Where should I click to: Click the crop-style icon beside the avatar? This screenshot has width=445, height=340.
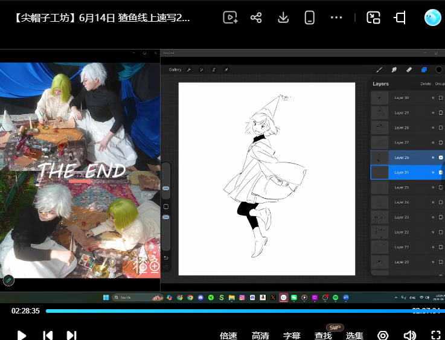click(400, 18)
